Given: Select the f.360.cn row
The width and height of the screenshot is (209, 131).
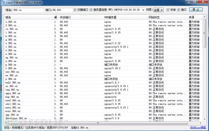Looking at the screenshot, I should tap(103, 26).
